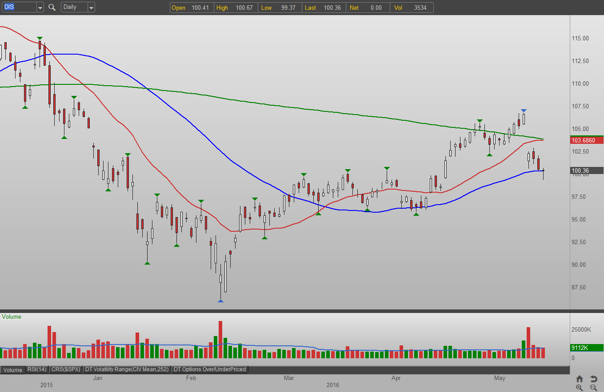Click the May label on the time axis
The image size is (604, 392).
(500, 378)
